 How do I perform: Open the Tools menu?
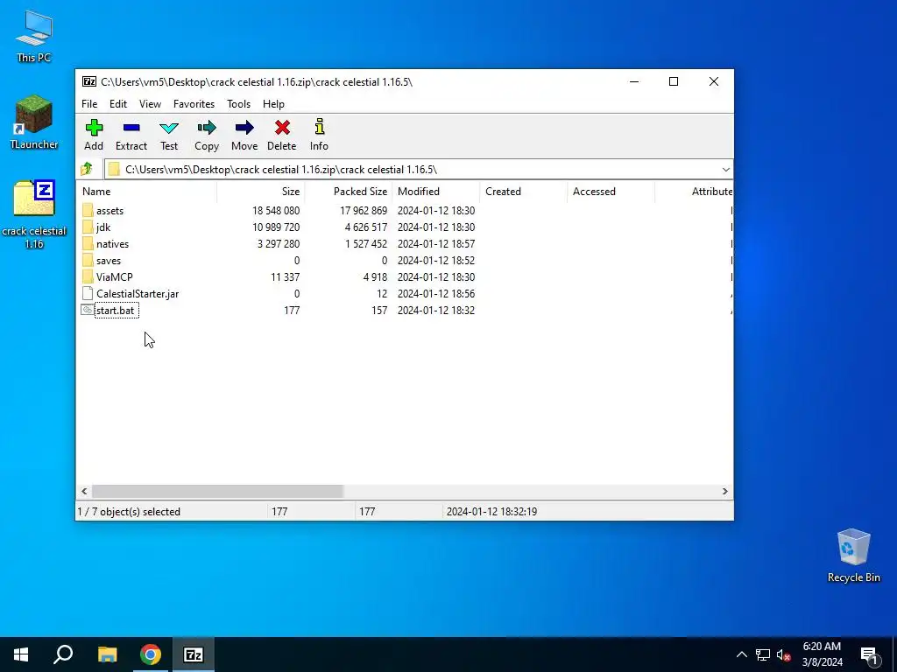point(238,104)
